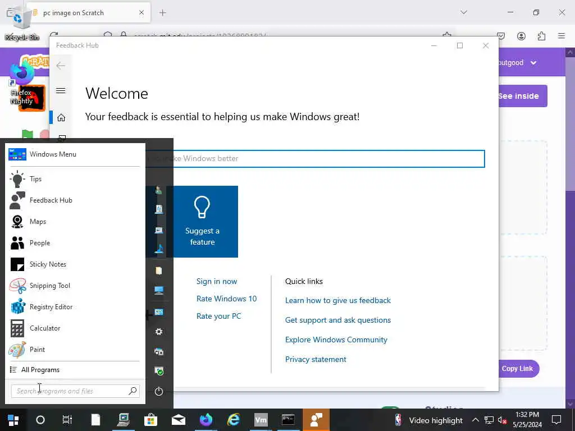Open Learn how to give us feedback link
The width and height of the screenshot is (575, 431).
tap(338, 301)
